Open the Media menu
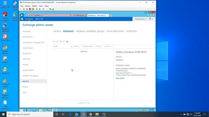Image resolution: width=209 pixels, height=117 pixels. 34,6
